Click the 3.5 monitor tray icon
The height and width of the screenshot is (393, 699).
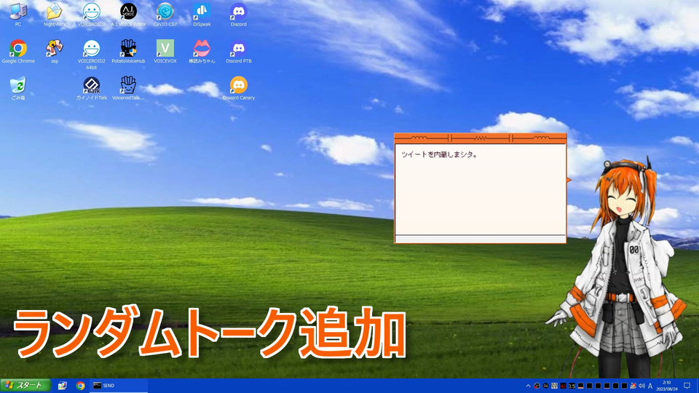click(x=572, y=386)
